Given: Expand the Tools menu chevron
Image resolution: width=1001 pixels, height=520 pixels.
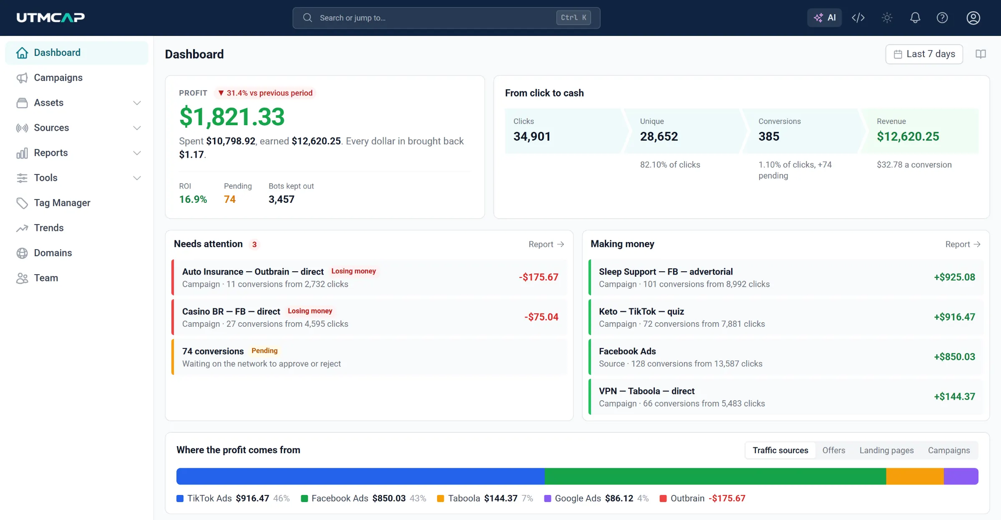Looking at the screenshot, I should [x=137, y=178].
